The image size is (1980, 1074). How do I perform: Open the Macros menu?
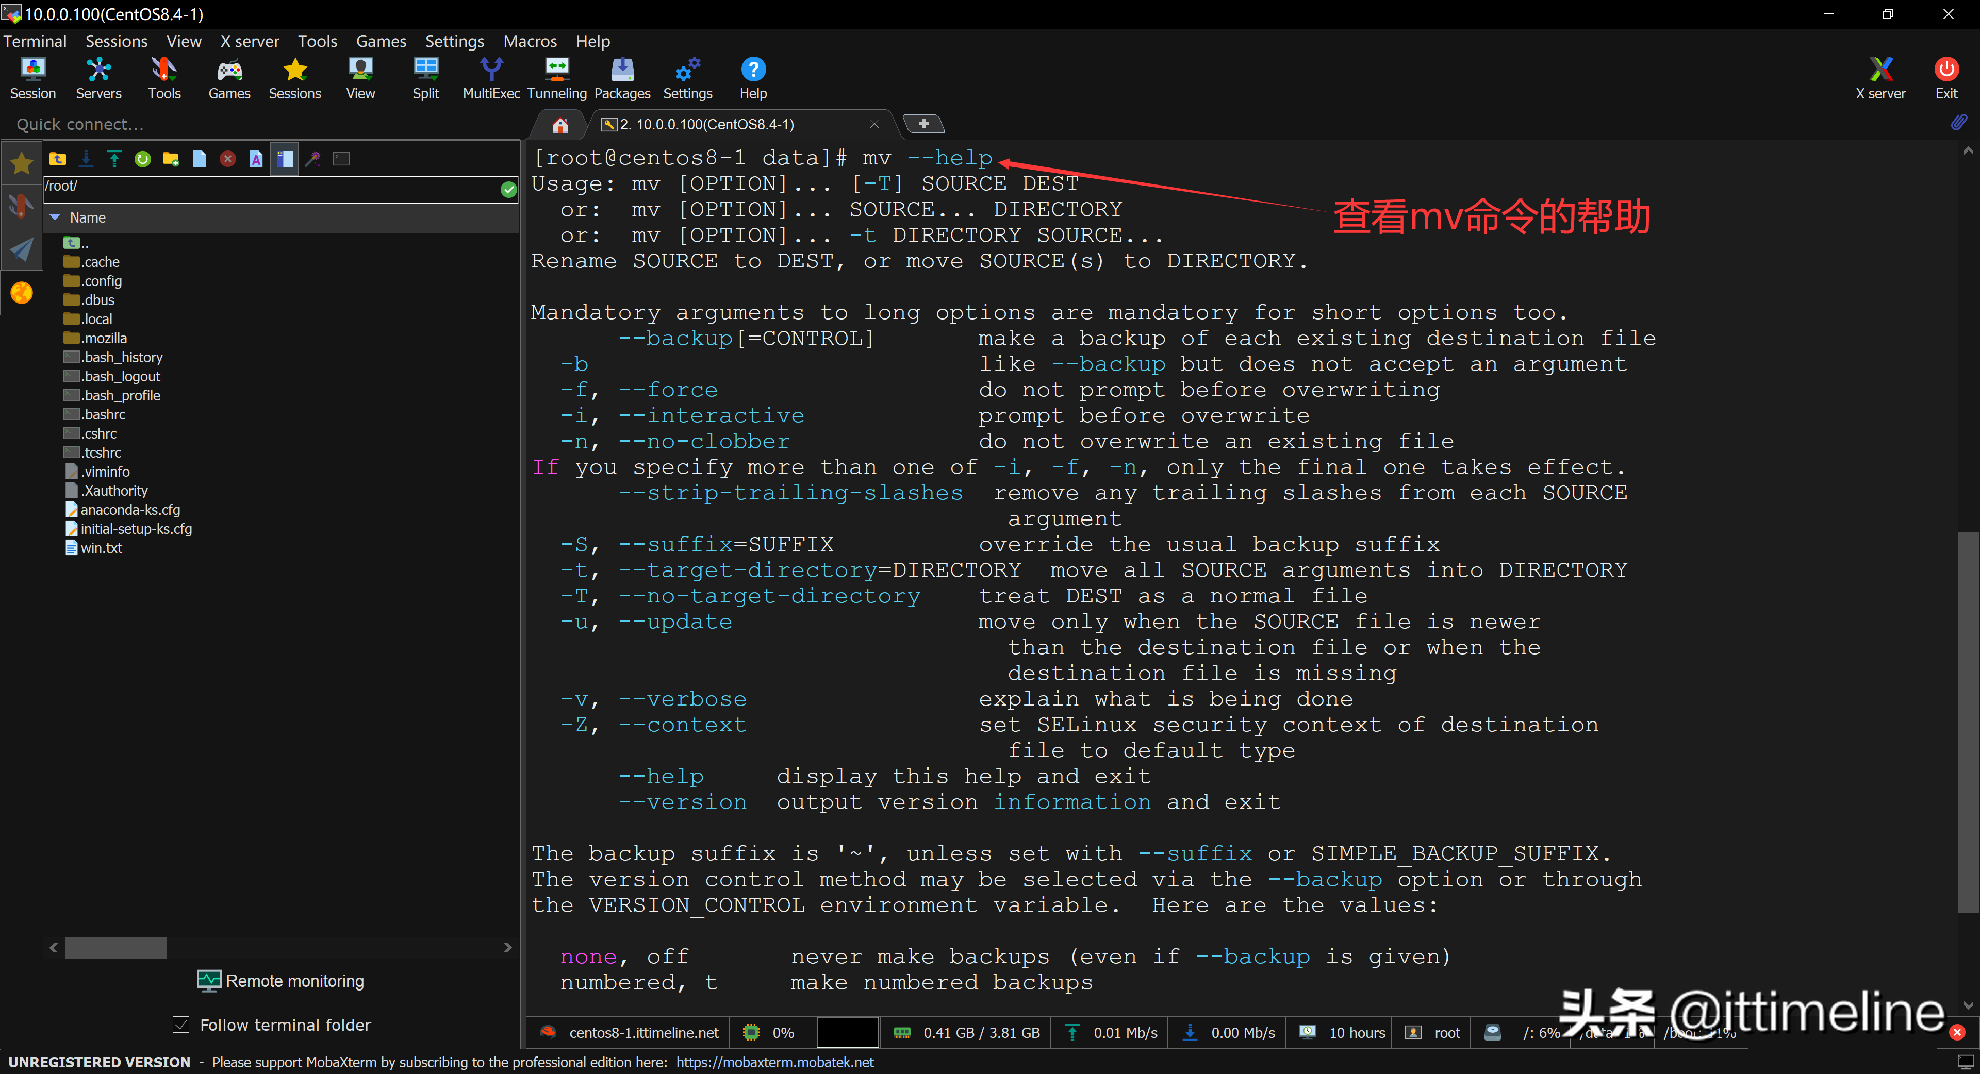530,41
